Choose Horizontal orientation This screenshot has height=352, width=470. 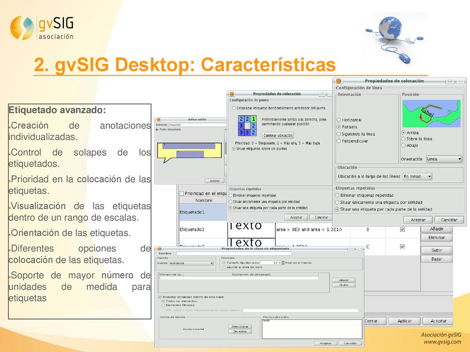pyautogui.click(x=339, y=120)
